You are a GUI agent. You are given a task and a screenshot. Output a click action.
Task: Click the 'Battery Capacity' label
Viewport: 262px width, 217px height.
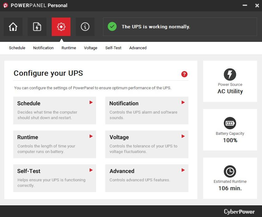coord(230,134)
